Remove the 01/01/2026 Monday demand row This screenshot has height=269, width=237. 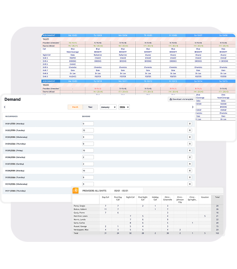click(190, 124)
